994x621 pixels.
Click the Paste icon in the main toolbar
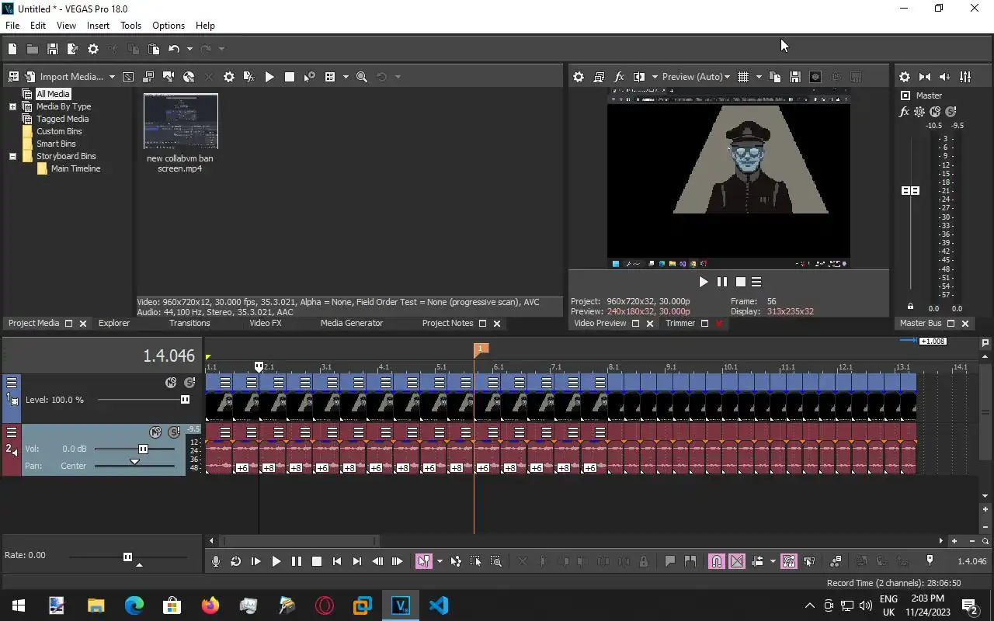[154, 49]
